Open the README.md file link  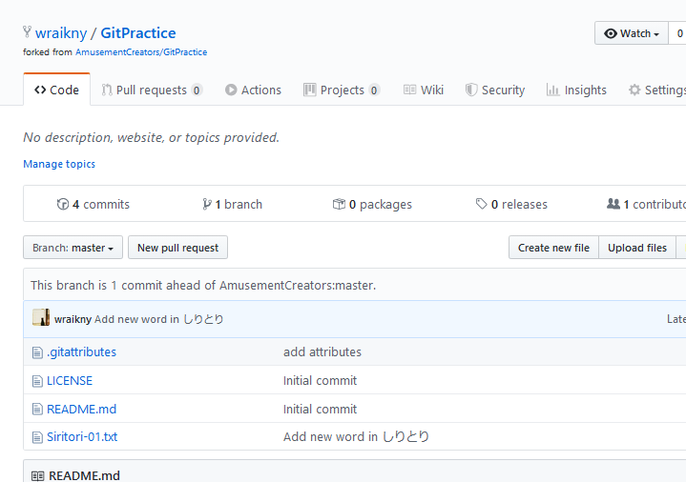(81, 409)
